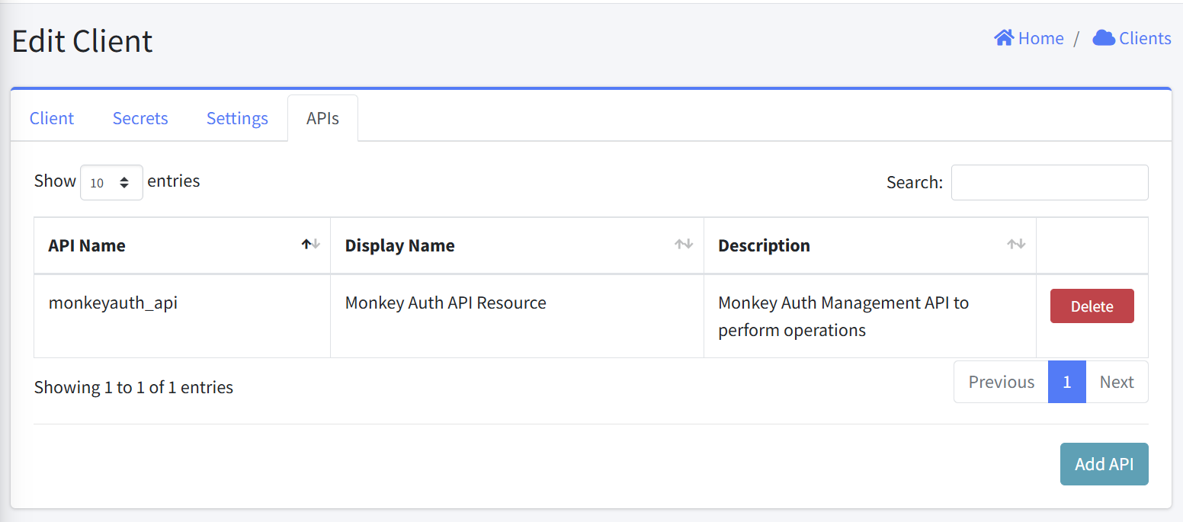Click the Add API button
This screenshot has height=522, width=1183.
pos(1104,464)
